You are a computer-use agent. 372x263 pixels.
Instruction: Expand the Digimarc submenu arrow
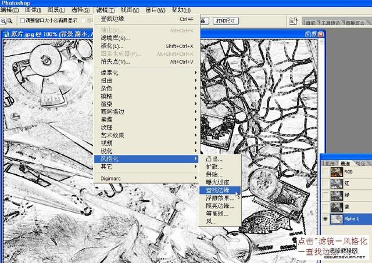pos(196,178)
